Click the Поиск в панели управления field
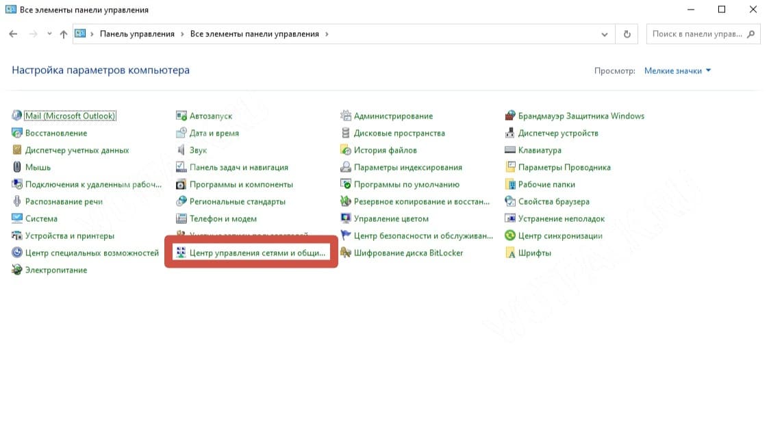Viewport: 769px width, 432px height. 697,34
